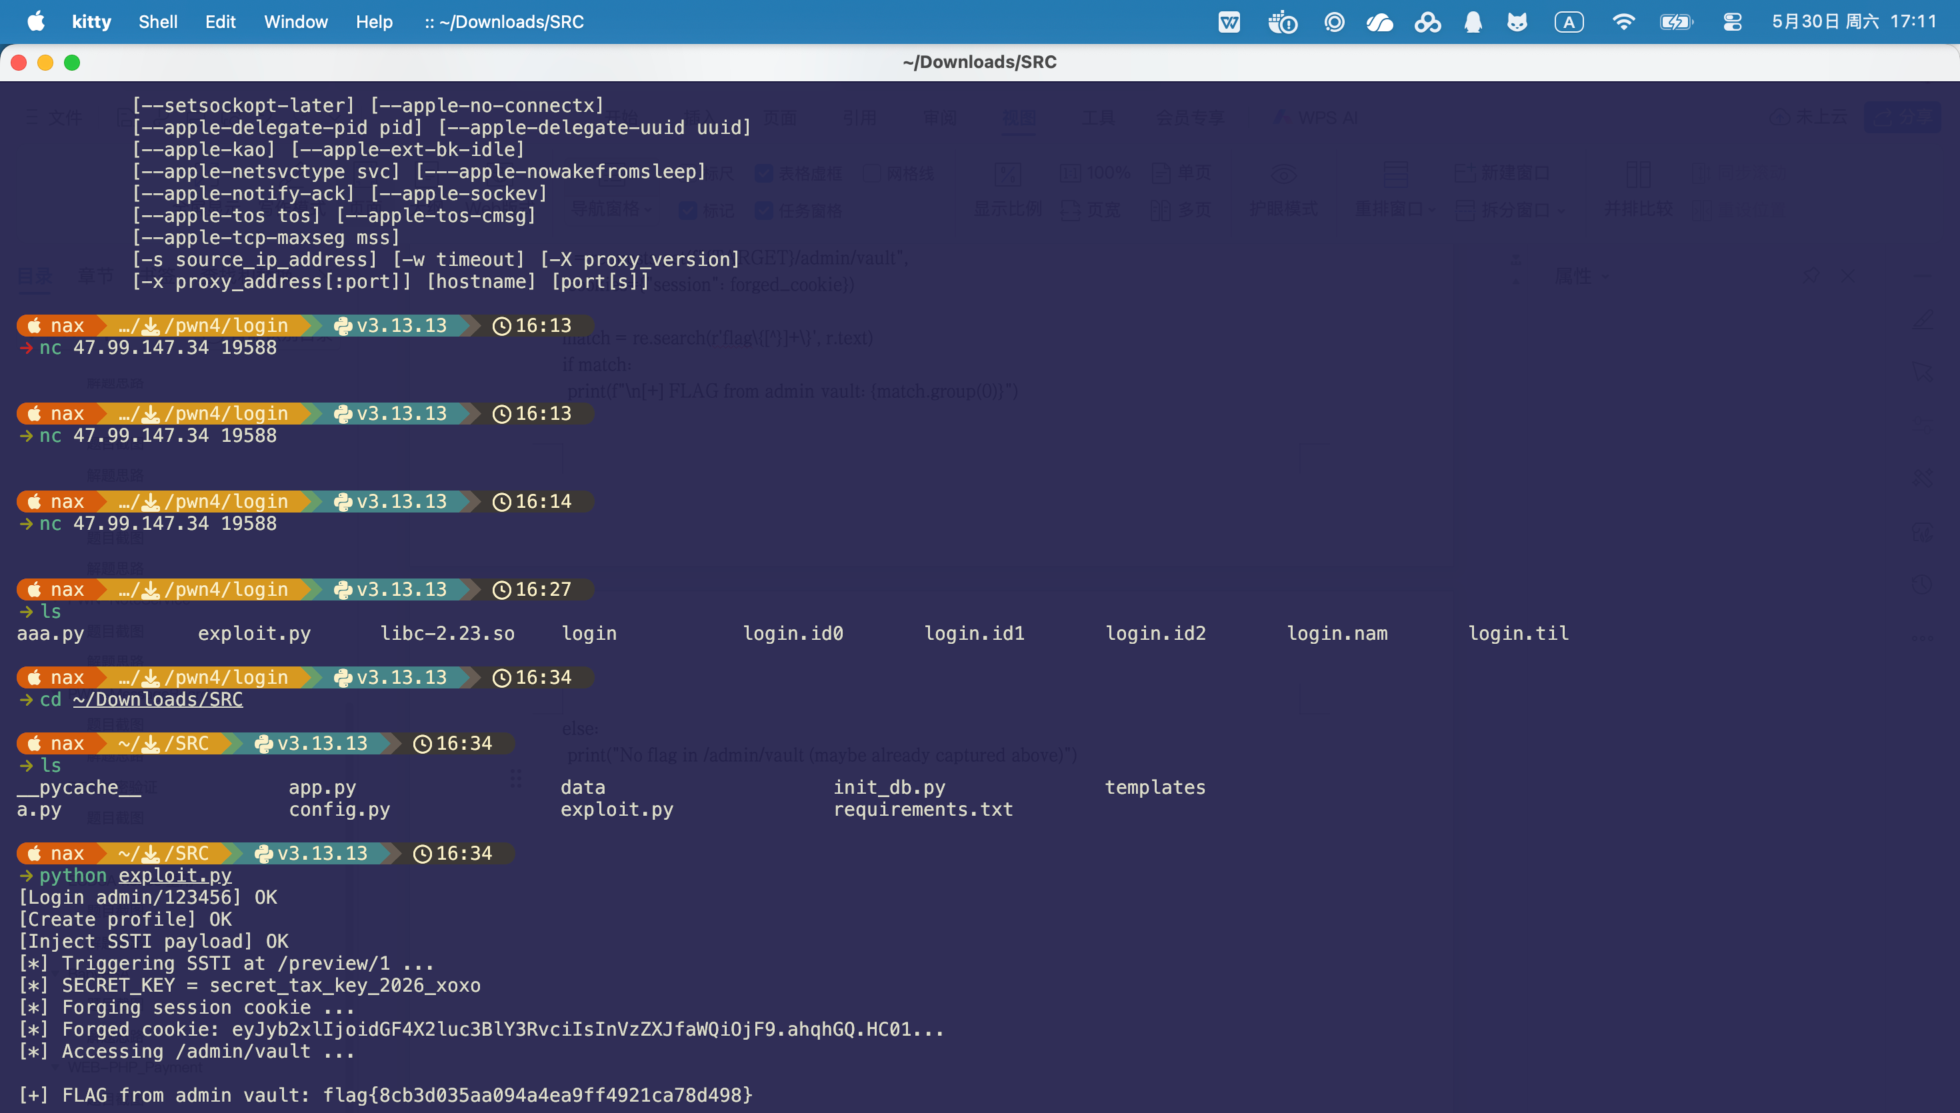Minimize the kitty window with yellow button

pos(45,63)
